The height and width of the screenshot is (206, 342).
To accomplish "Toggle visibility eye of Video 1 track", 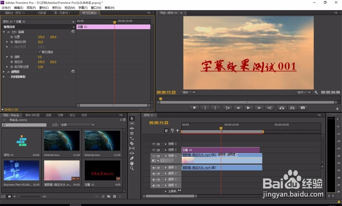I will tap(154, 156).
